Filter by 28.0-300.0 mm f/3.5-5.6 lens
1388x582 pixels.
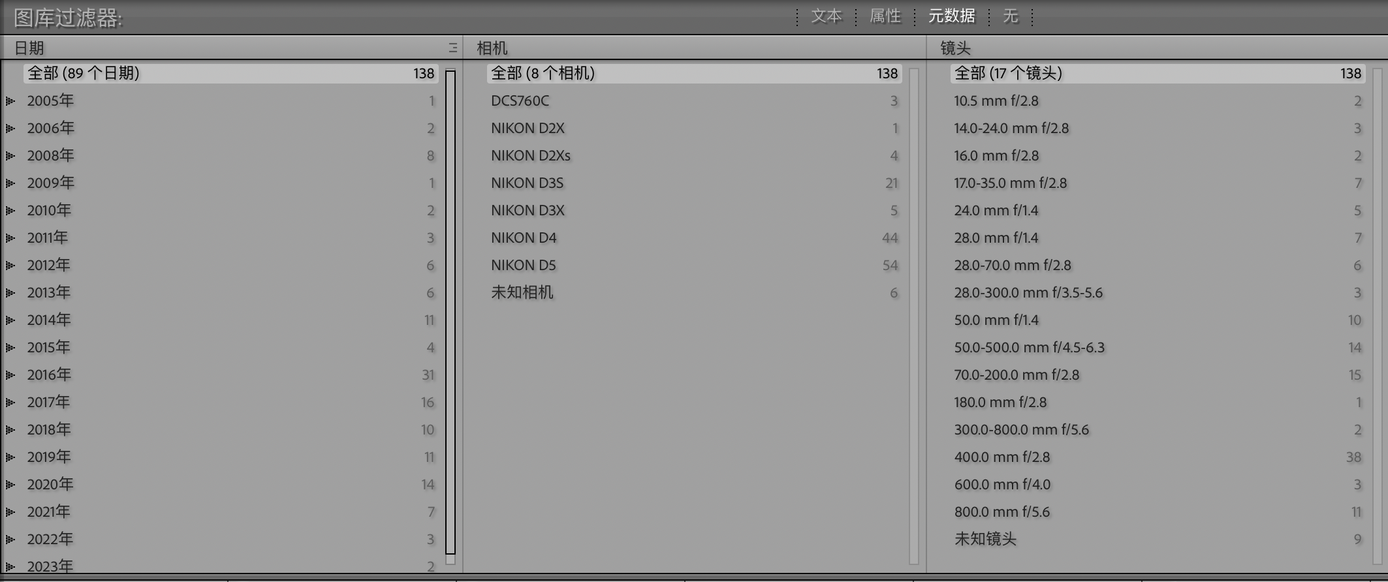click(x=1158, y=292)
